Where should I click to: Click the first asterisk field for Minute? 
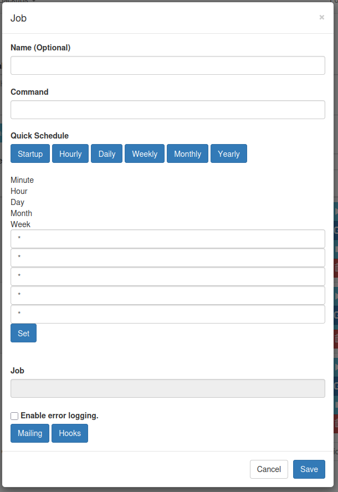pyautogui.click(x=167, y=239)
